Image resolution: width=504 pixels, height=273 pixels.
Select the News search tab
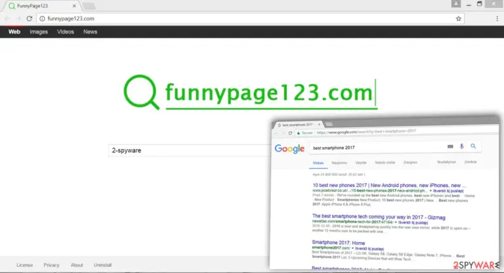90,32
